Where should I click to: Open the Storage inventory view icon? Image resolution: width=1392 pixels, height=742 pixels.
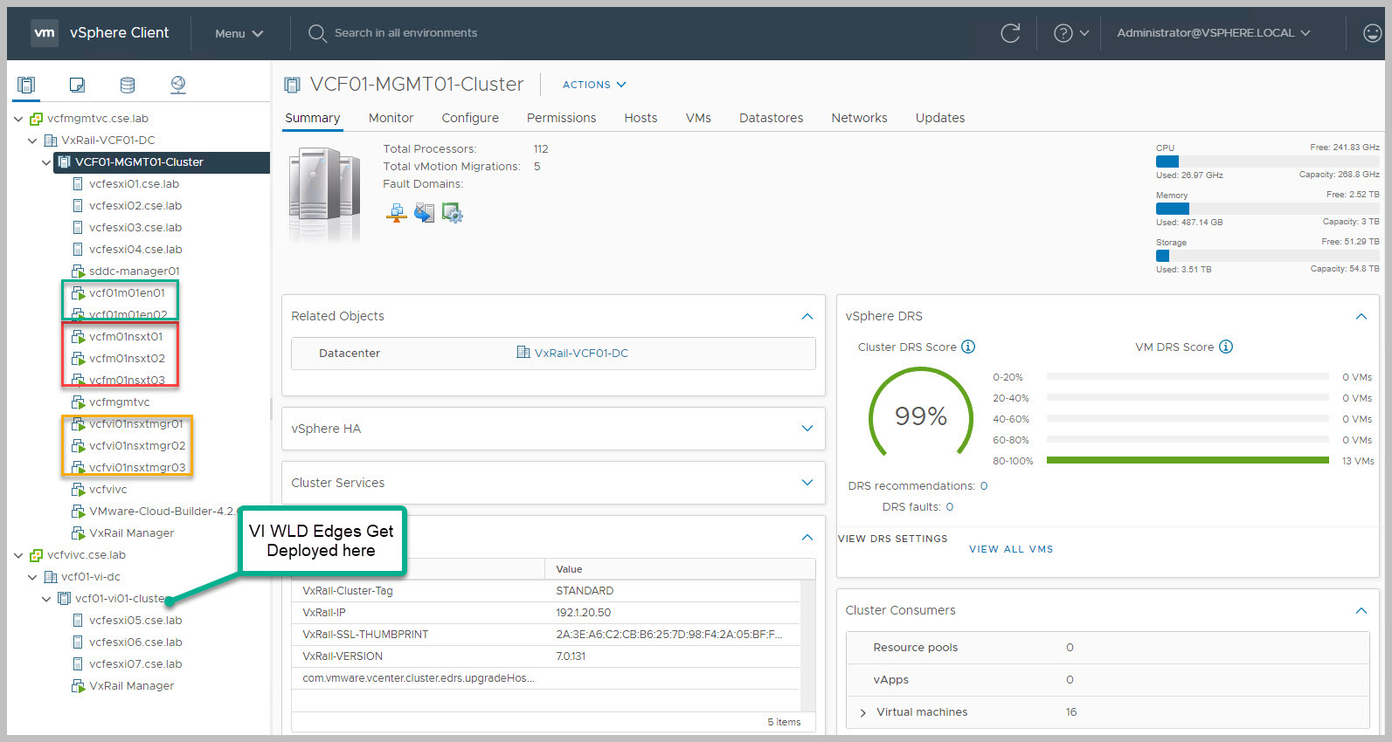click(x=128, y=85)
